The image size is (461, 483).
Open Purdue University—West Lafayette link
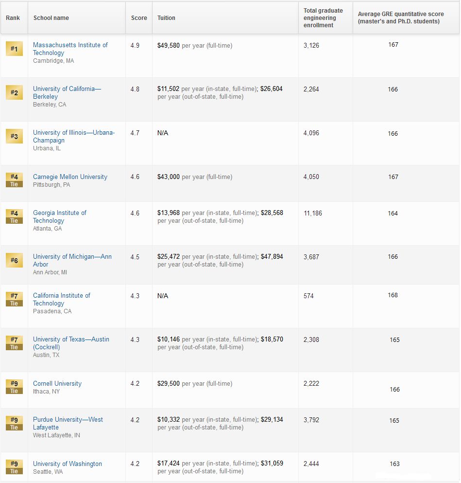(x=68, y=423)
